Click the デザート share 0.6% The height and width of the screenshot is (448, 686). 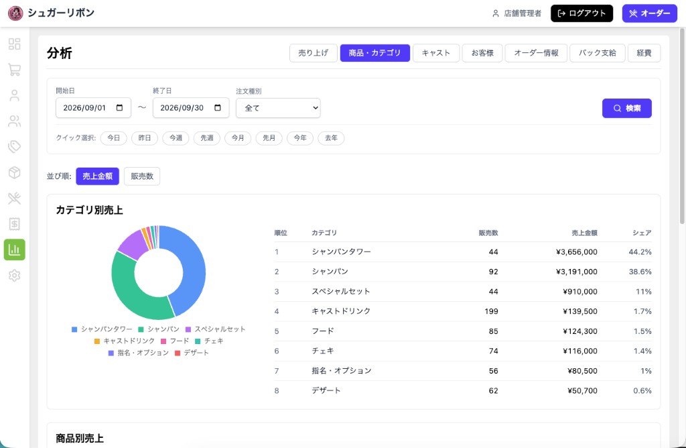[x=642, y=390]
